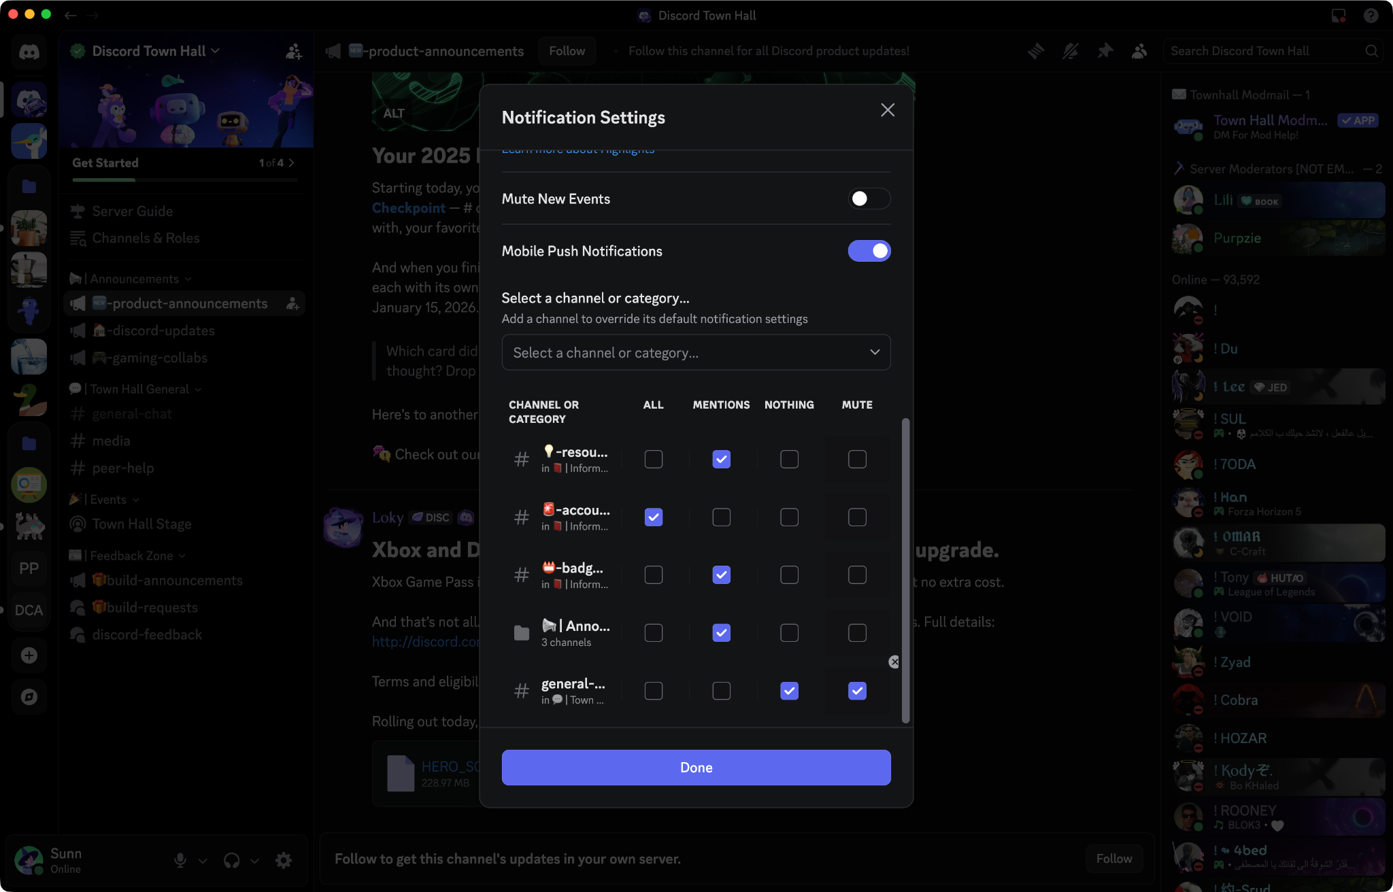1393x892 pixels.
Task: Open the DCA server icon
Action: click(29, 611)
